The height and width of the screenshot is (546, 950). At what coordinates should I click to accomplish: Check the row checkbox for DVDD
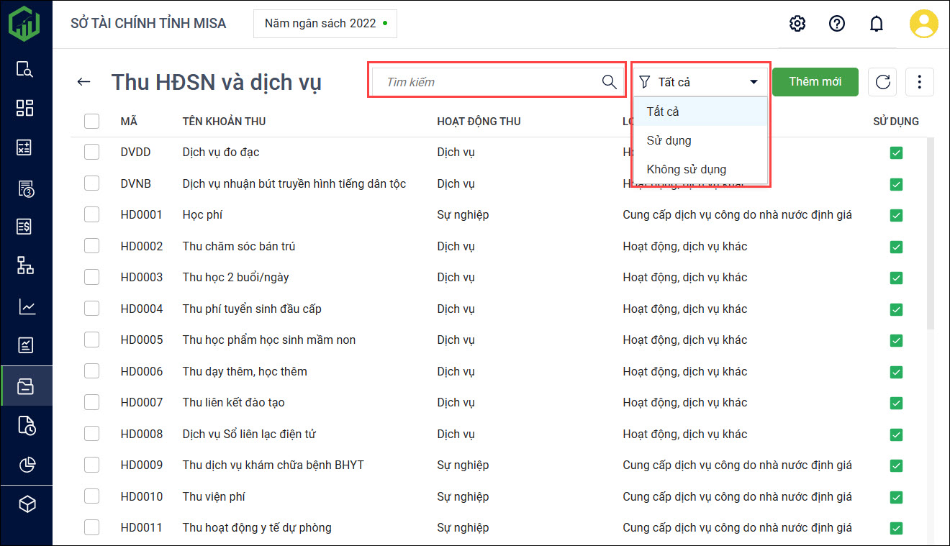91,153
